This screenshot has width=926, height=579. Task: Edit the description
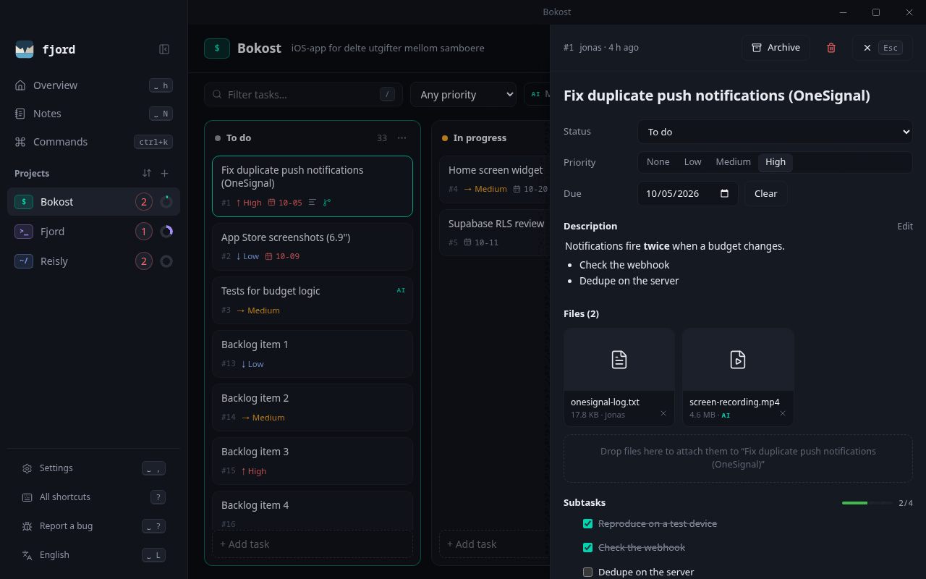point(905,226)
